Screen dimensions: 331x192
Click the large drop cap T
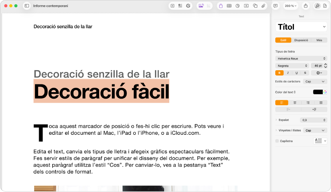point(41,133)
